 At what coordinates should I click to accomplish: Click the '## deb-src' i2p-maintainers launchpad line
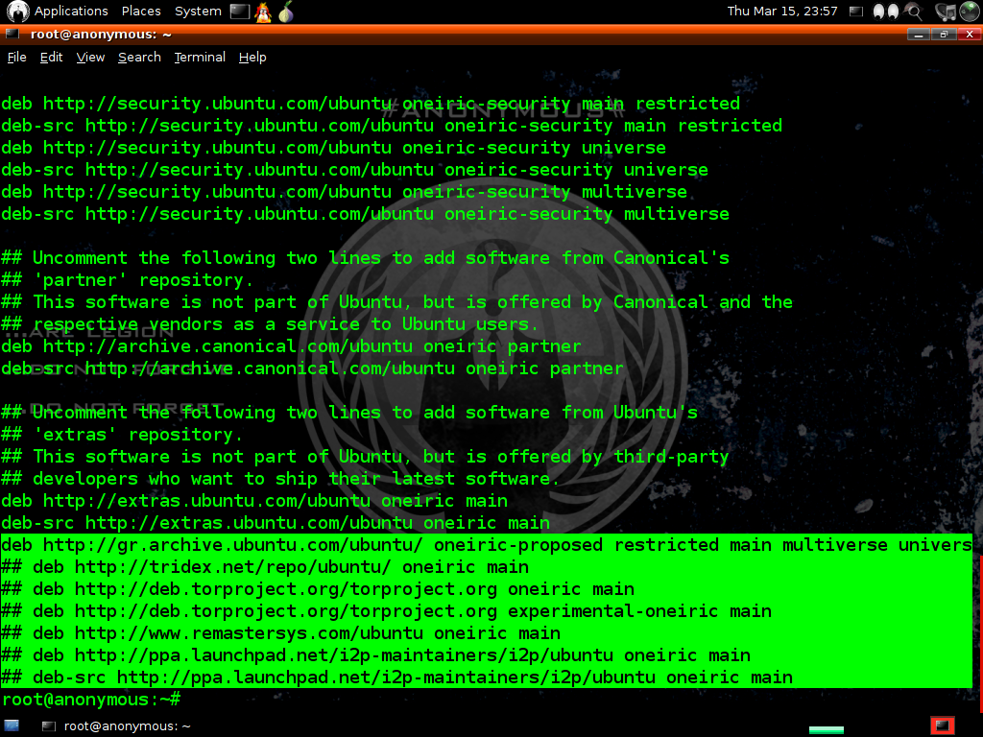pyautogui.click(x=396, y=677)
